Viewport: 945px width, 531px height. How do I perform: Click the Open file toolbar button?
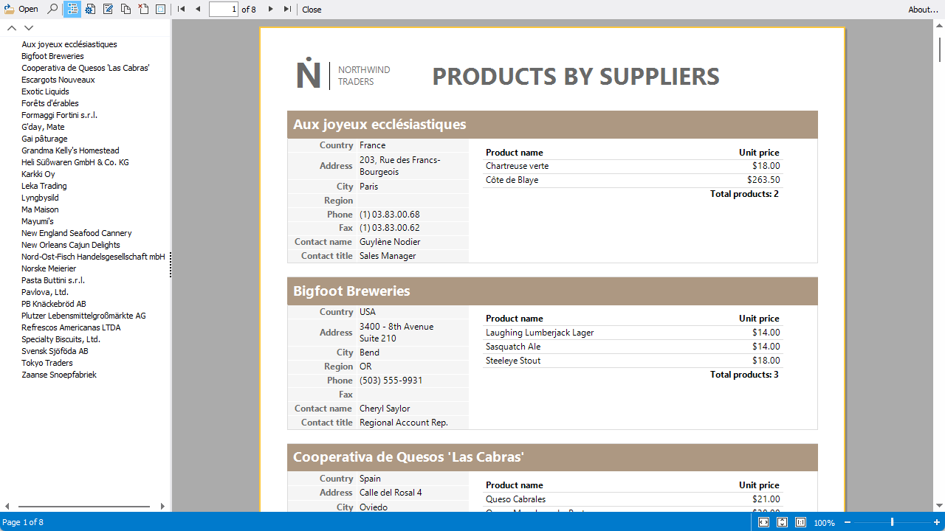tap(21, 9)
